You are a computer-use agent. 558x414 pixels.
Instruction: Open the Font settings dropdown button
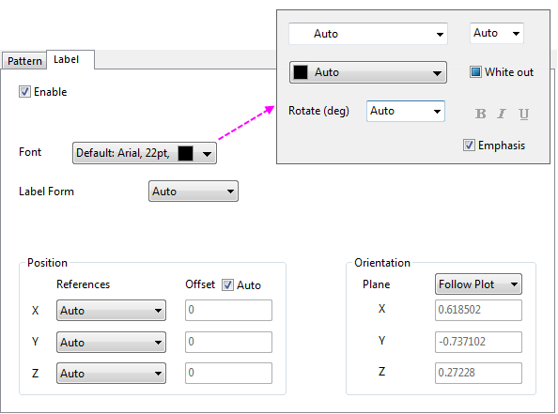click(x=145, y=153)
